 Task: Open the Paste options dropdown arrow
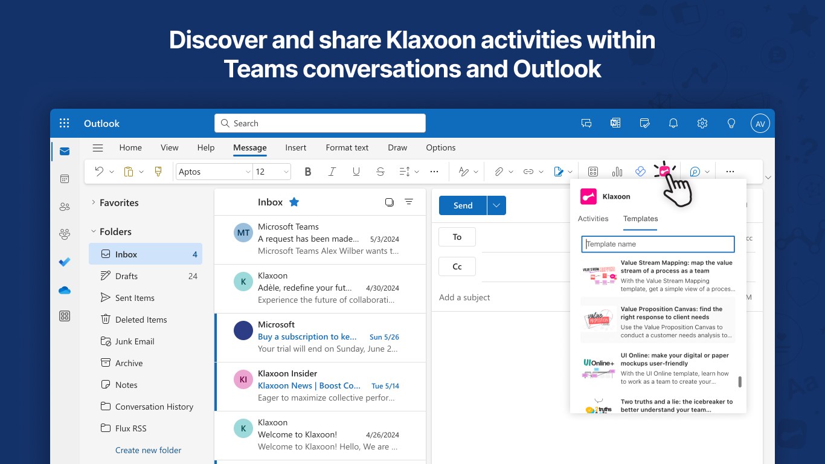(x=141, y=172)
